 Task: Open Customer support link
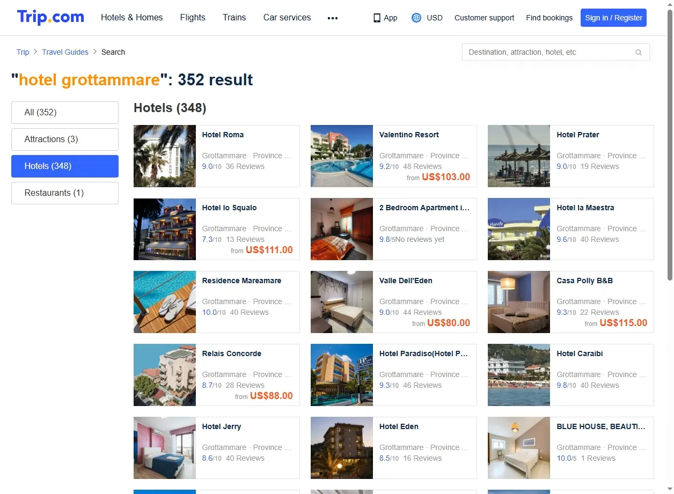(484, 18)
